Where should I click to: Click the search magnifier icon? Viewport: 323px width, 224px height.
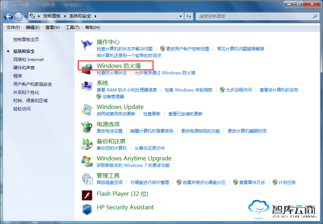pos(315,16)
